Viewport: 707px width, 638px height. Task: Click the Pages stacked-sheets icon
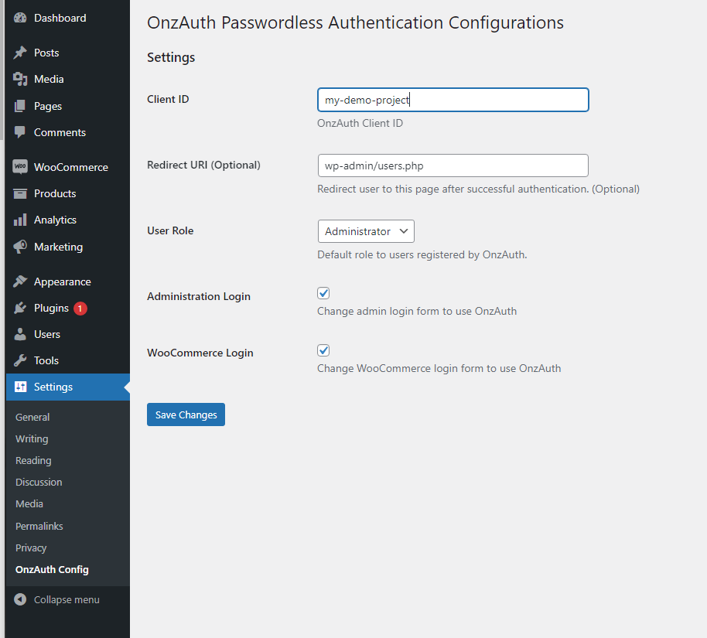click(20, 106)
